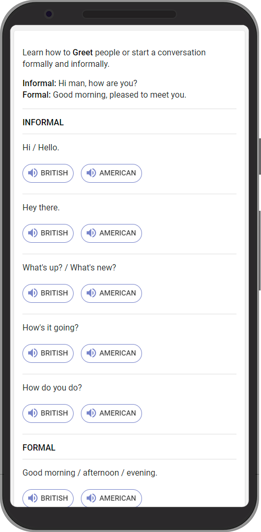
Task: Click the example line starting with "Informal:"
Action: 80,83
